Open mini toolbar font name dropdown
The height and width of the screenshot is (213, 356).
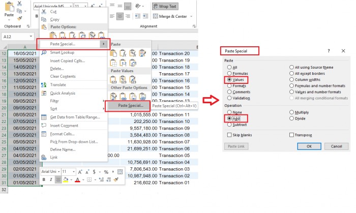[58, 172]
